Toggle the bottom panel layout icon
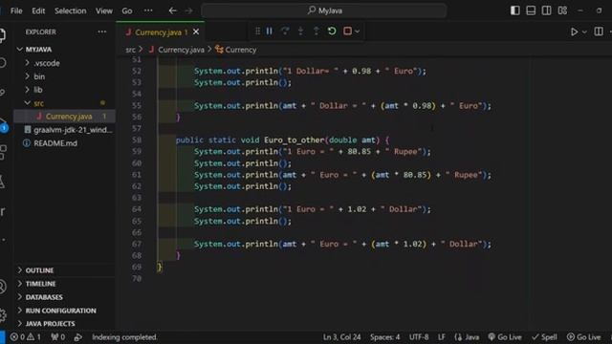Image resolution: width=612 pixels, height=344 pixels. [531, 11]
